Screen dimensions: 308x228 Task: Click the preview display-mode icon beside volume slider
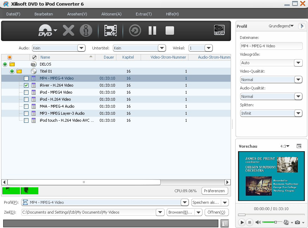[286, 222]
